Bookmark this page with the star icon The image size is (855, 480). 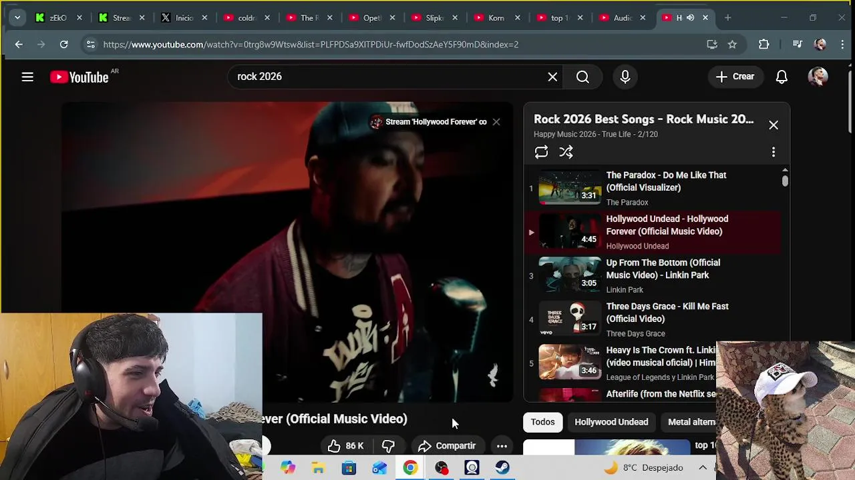tap(732, 45)
